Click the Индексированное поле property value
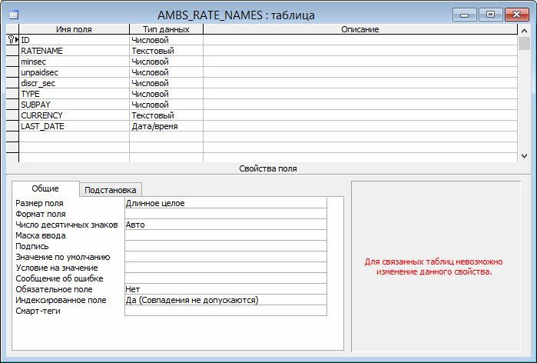The height and width of the screenshot is (363, 537). (x=225, y=300)
